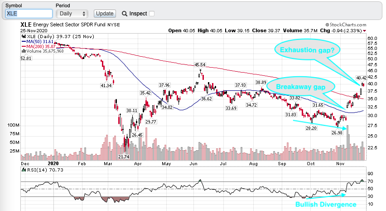The width and height of the screenshot is (386, 211).
Task: Click the Bullish Divergence arrow in RSI panel
Action: click(x=323, y=196)
